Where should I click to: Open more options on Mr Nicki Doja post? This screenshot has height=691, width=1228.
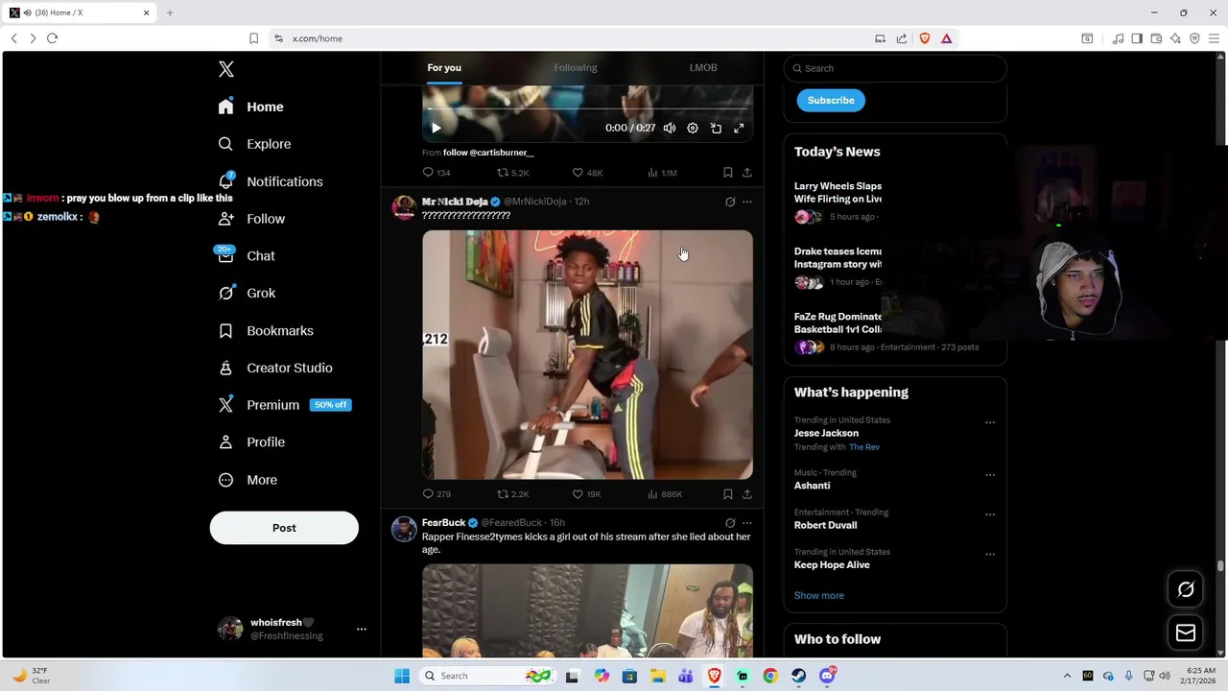pos(747,202)
